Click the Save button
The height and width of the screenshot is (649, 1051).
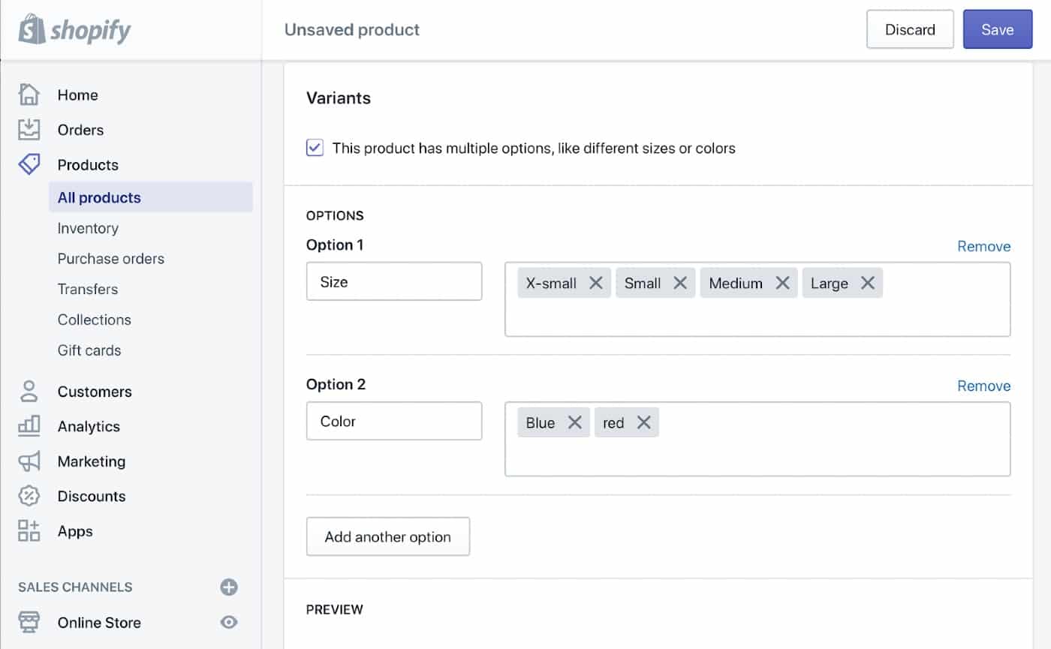click(x=997, y=29)
